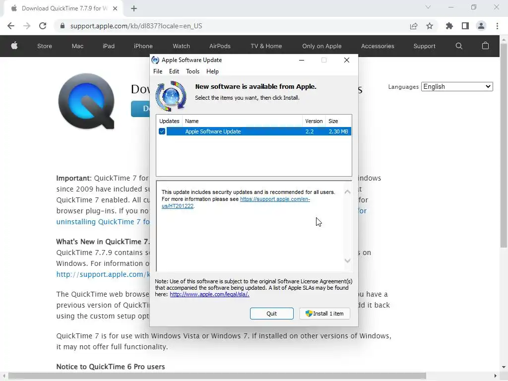The height and width of the screenshot is (381, 508).
Task: Open the shopping bag icon
Action: tap(485, 46)
